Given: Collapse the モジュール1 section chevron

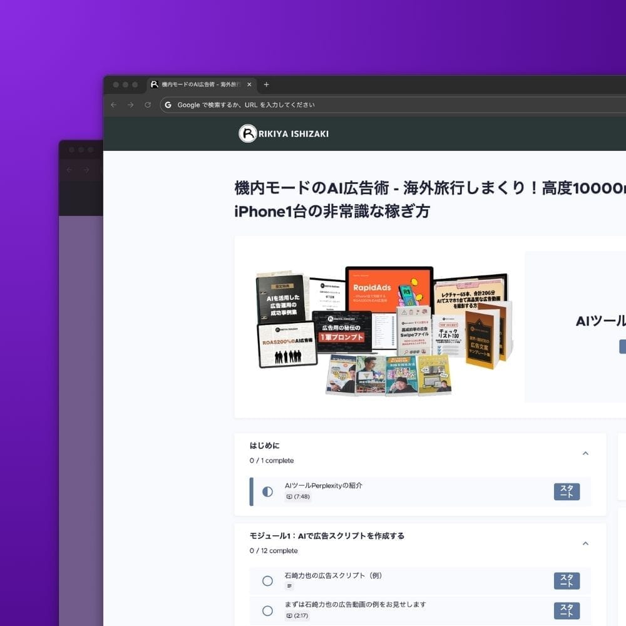Looking at the screenshot, I should [585, 543].
